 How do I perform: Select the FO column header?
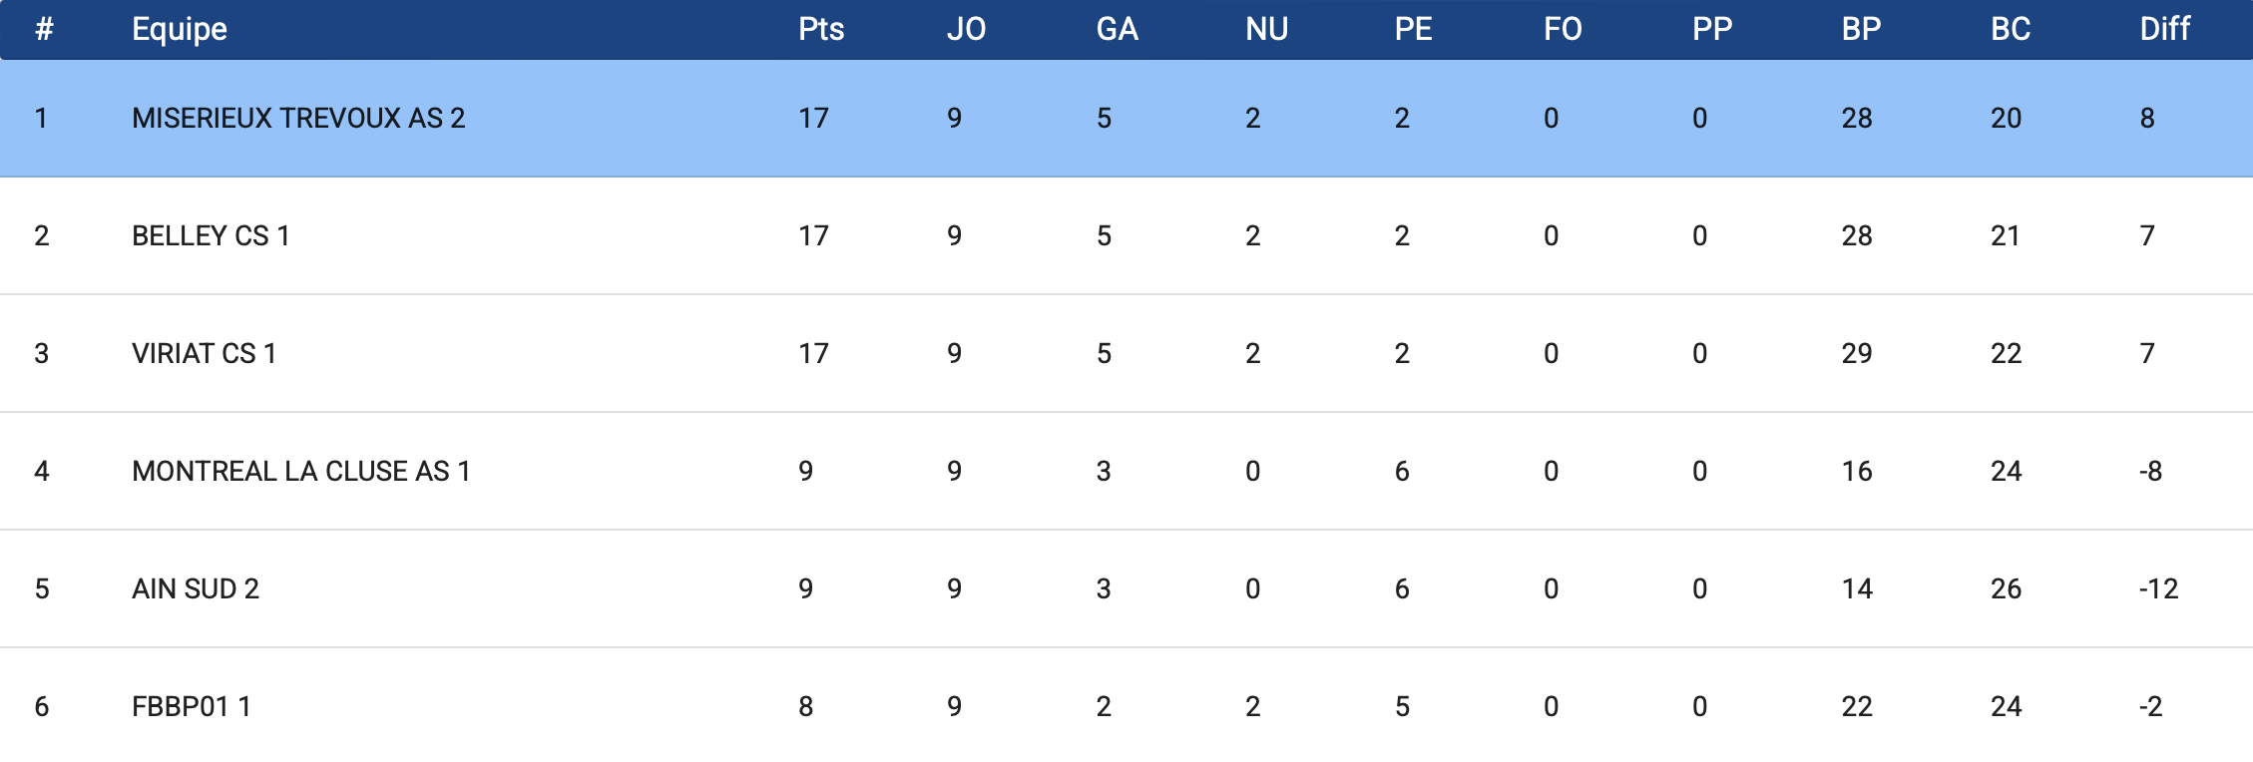pyautogui.click(x=1563, y=29)
